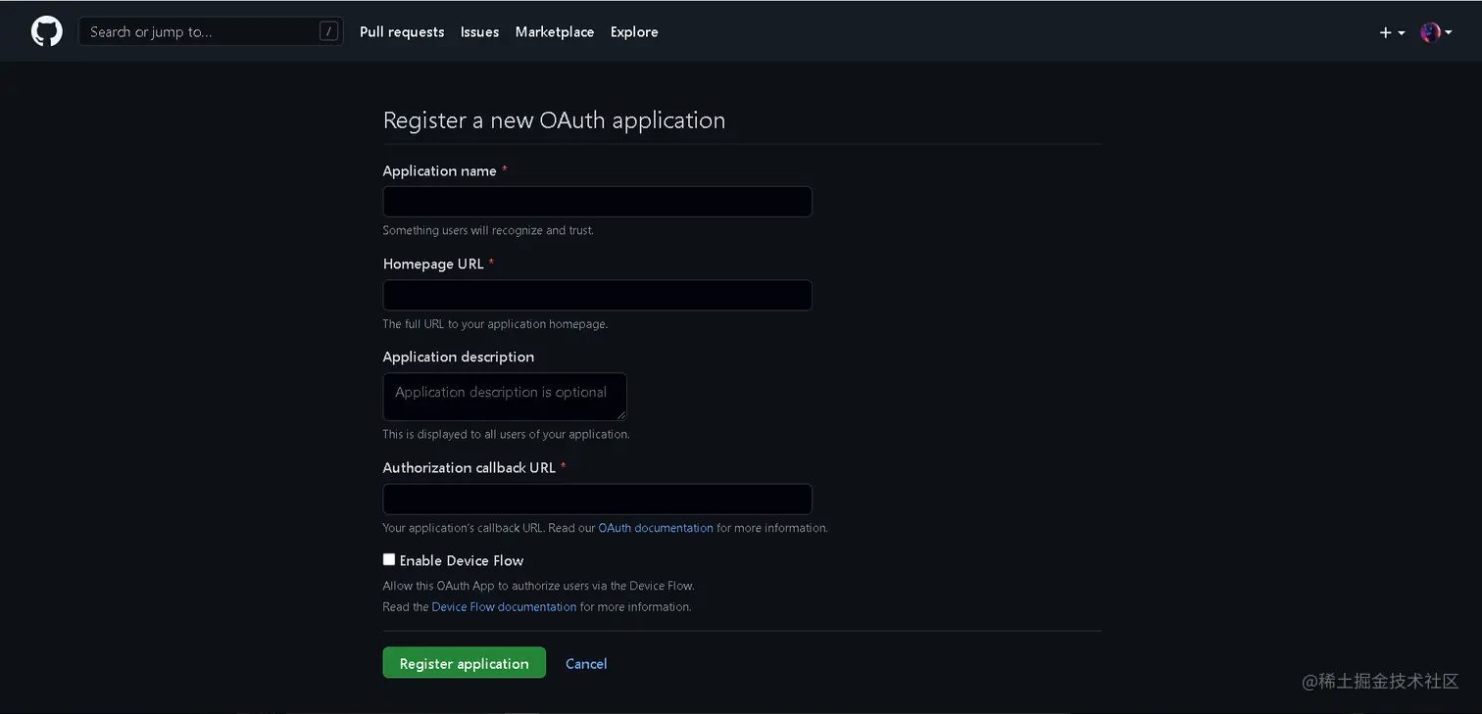
Task: Open Pull requests in the top nav
Action: pos(402,31)
